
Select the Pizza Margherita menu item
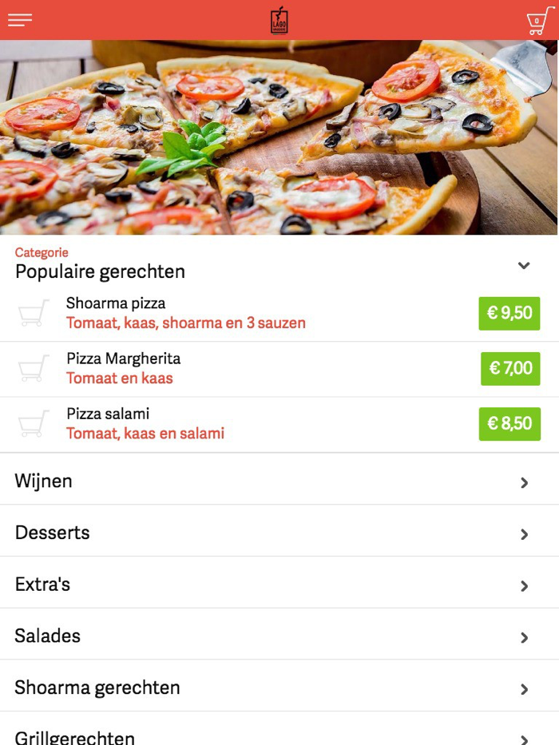(x=123, y=359)
